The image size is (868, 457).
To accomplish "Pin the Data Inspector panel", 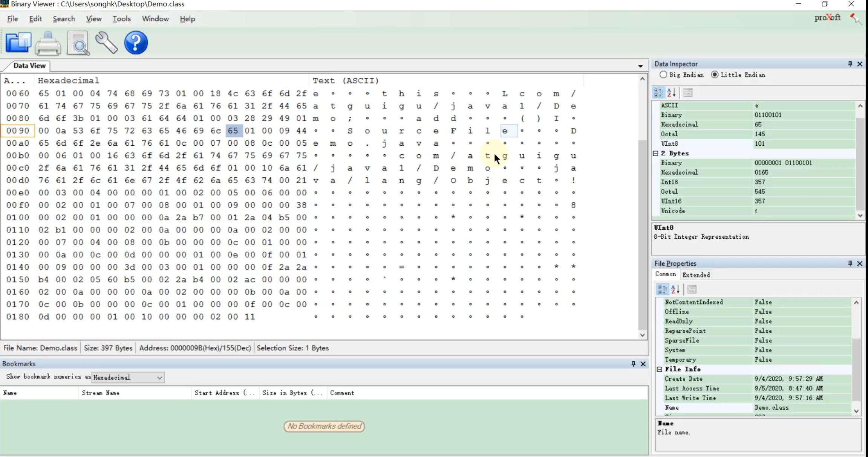I will pos(850,64).
